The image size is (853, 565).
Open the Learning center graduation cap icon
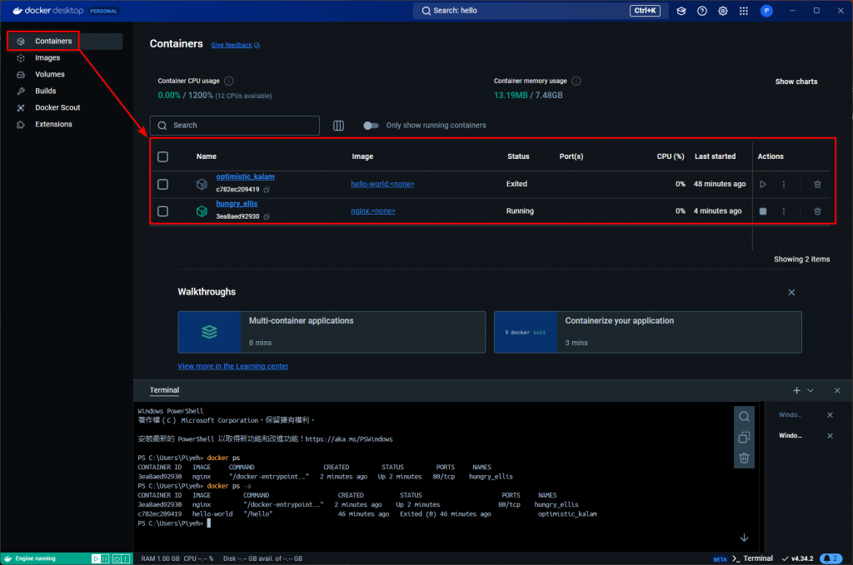[x=681, y=11]
